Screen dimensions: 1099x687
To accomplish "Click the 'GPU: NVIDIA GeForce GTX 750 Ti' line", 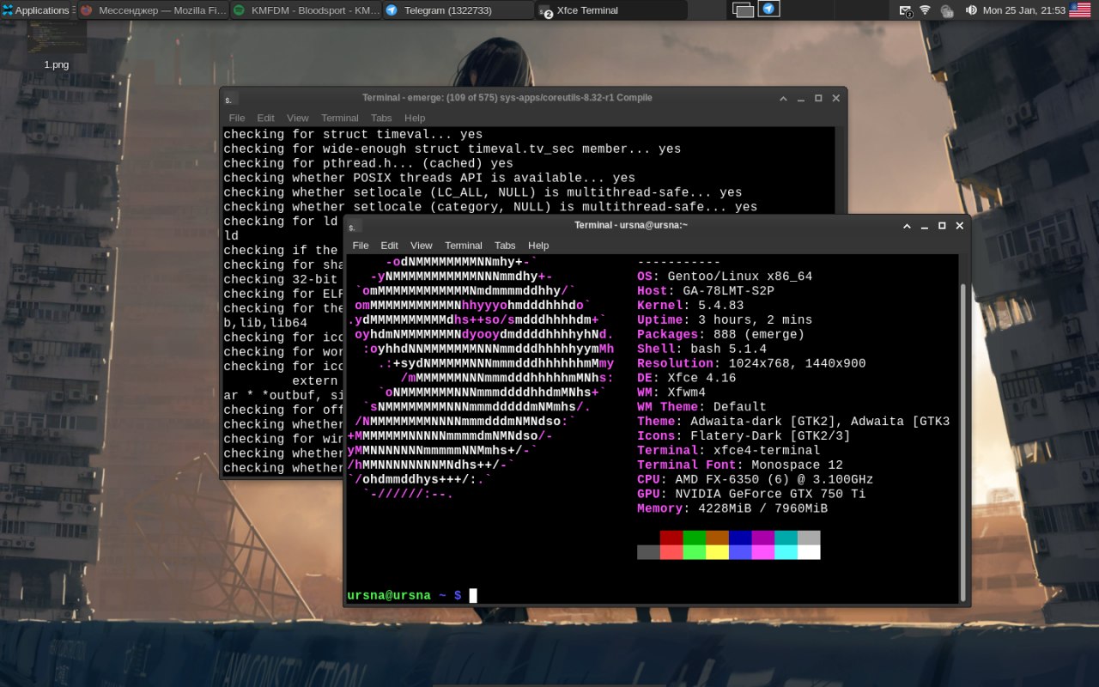I will [x=751, y=494].
